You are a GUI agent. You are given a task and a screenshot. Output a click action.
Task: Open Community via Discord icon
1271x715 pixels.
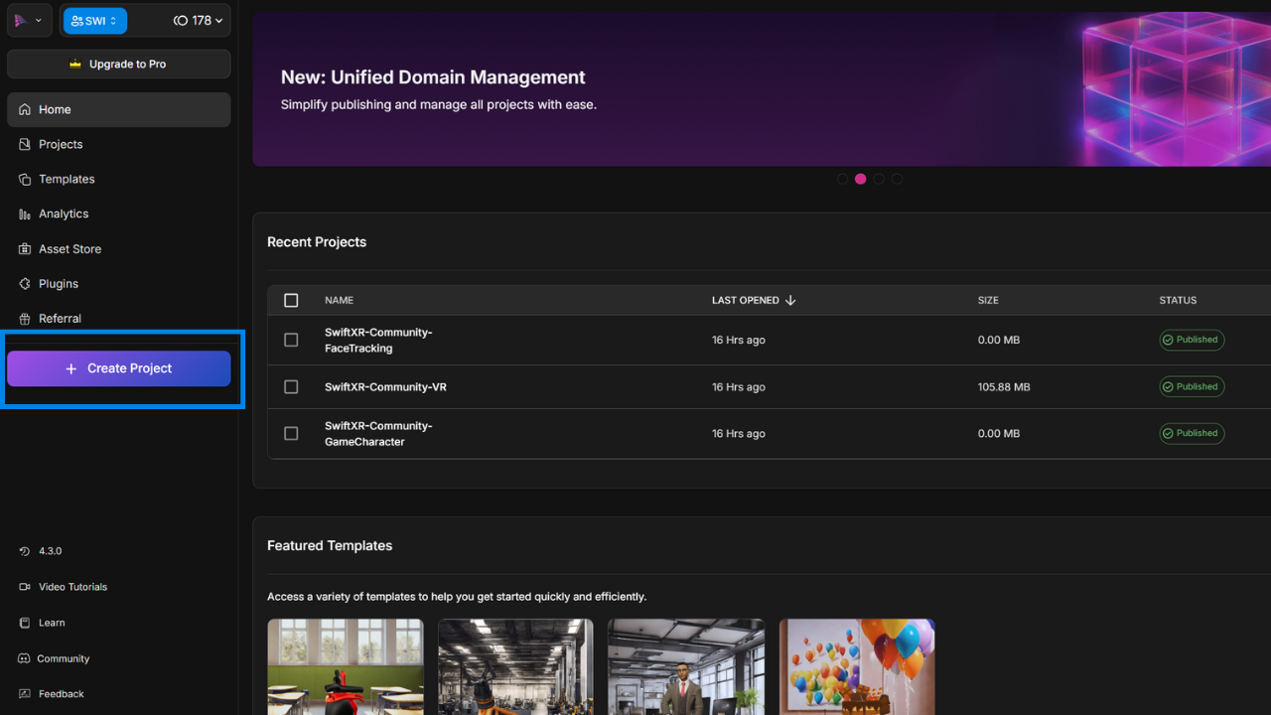25,658
